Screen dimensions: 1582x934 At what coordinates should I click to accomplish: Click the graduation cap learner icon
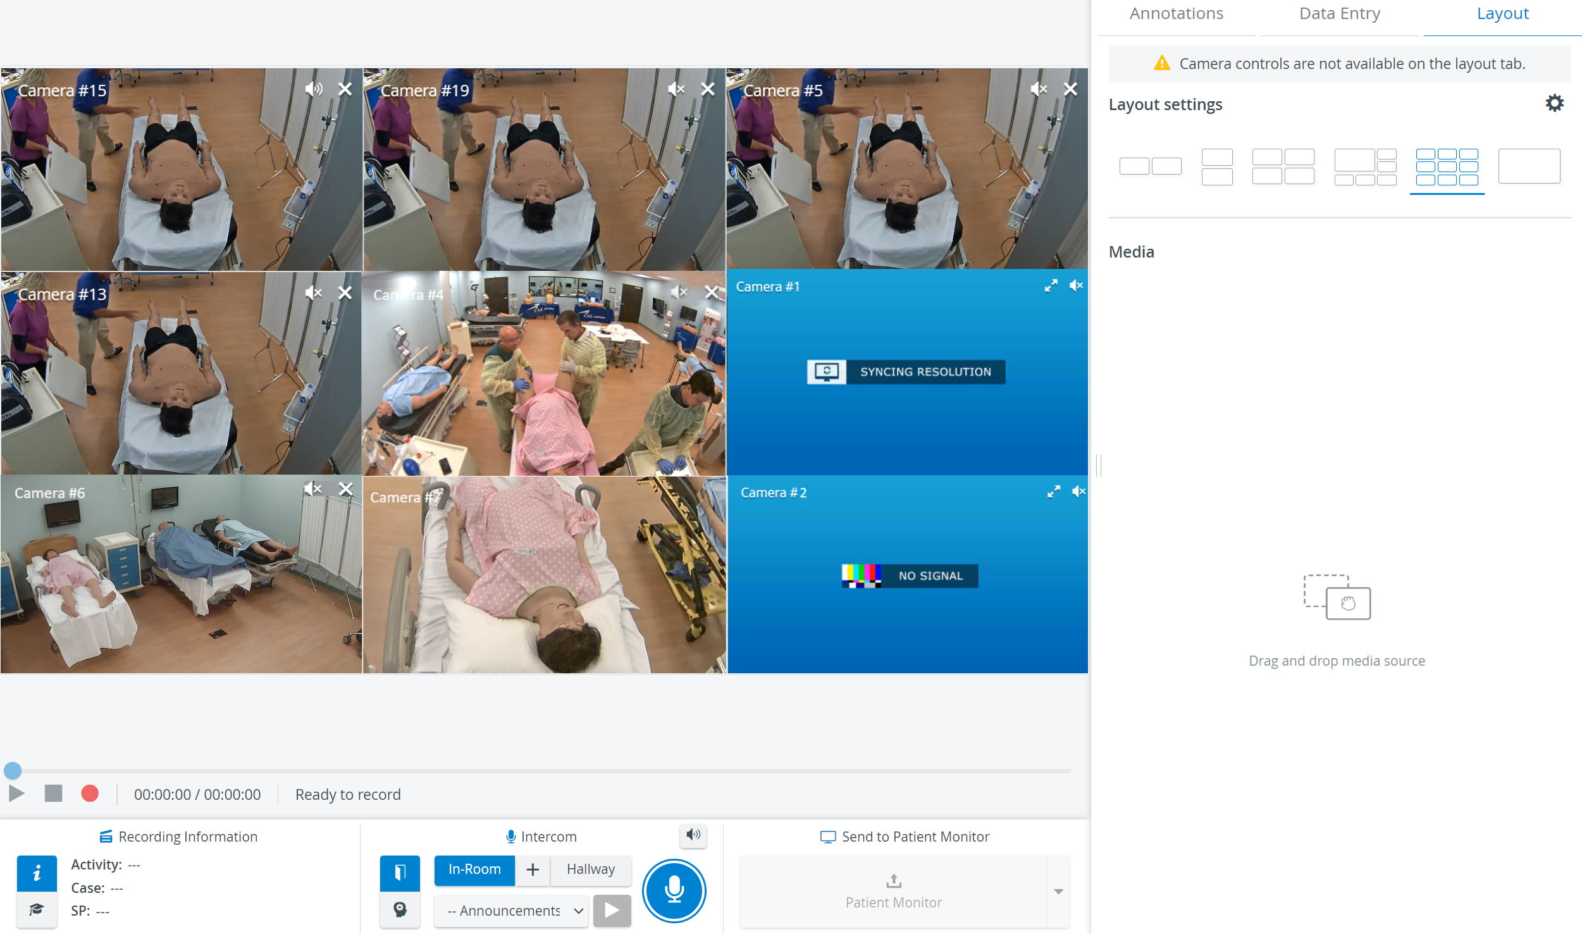click(37, 909)
